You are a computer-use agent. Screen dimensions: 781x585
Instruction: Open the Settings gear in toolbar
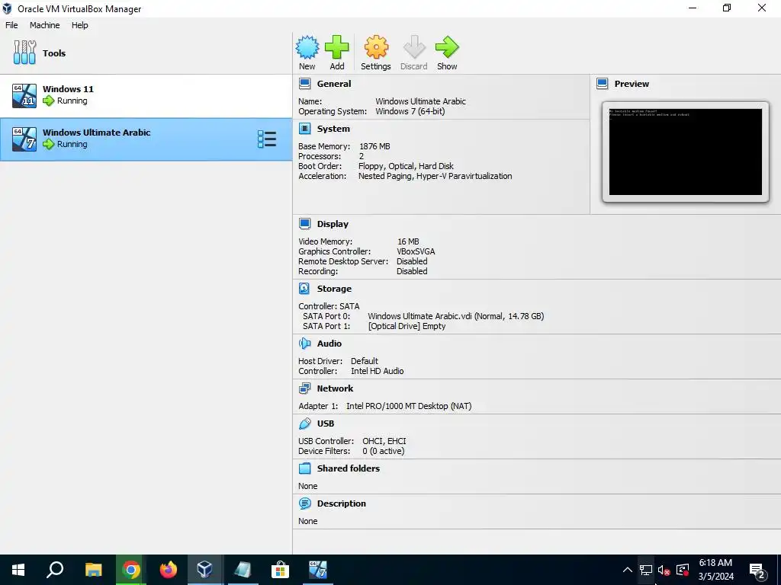[x=376, y=47]
